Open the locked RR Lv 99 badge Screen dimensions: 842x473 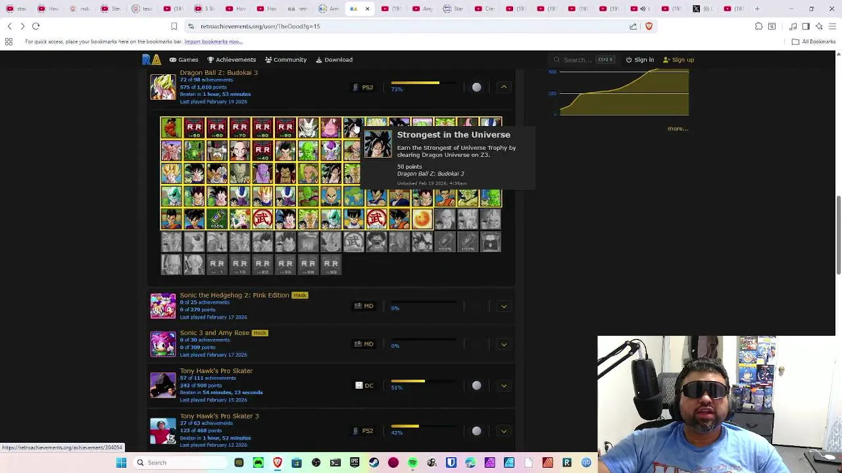click(x=331, y=264)
